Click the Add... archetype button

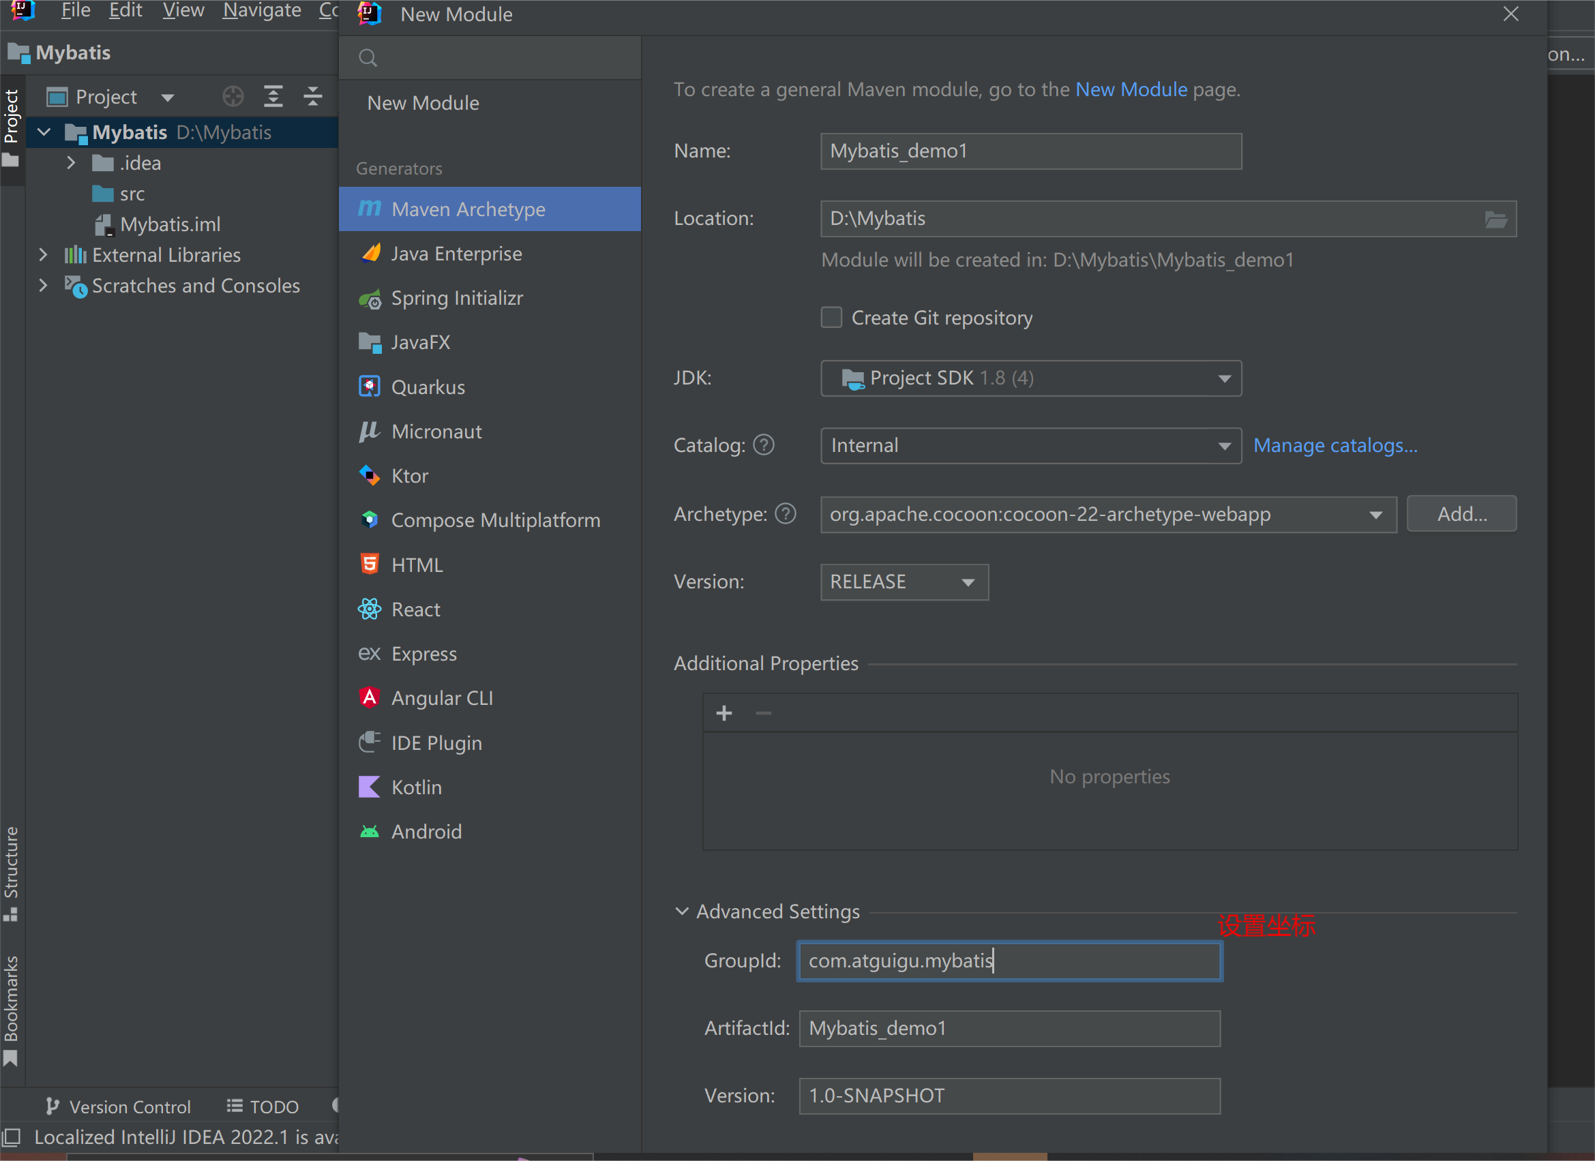pyautogui.click(x=1461, y=514)
